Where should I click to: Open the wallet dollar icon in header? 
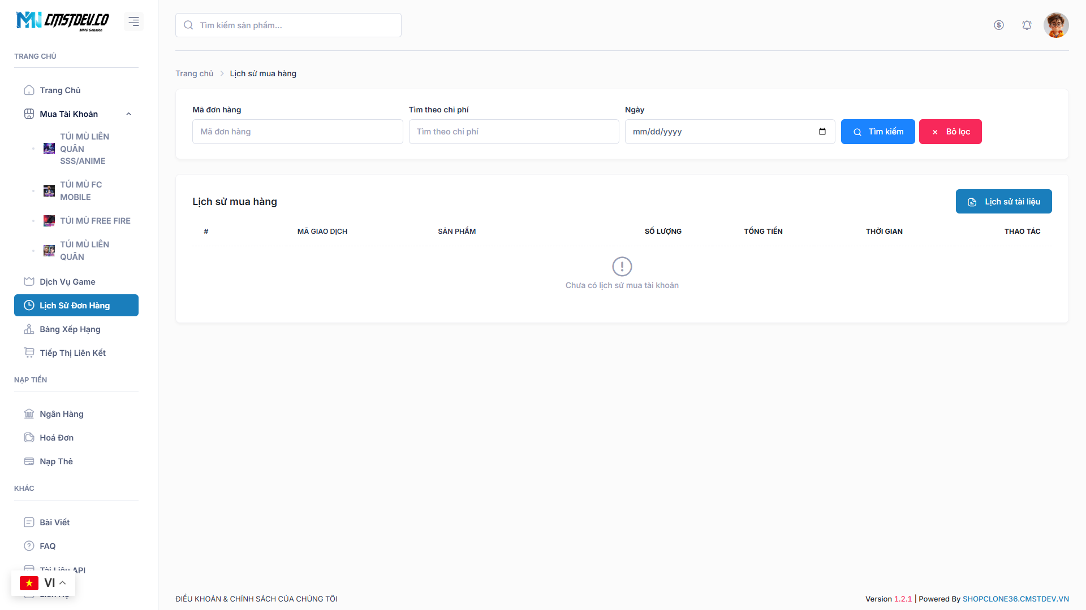(x=999, y=25)
